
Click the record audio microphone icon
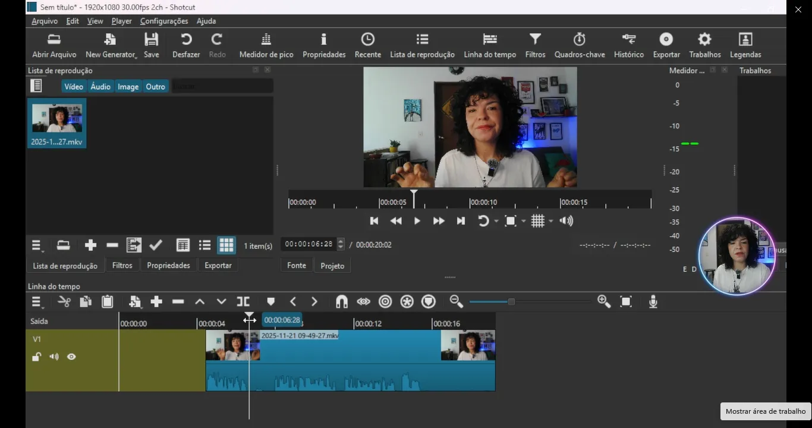pyautogui.click(x=653, y=302)
